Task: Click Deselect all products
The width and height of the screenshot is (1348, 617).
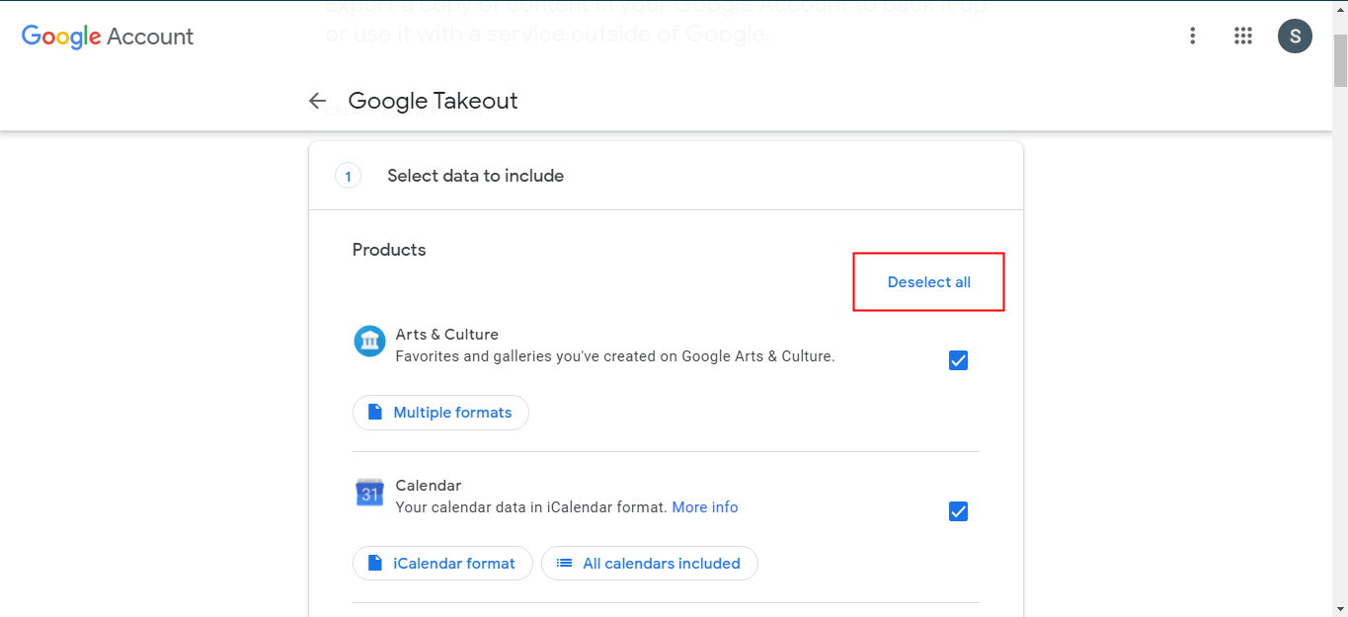Action: click(x=928, y=282)
